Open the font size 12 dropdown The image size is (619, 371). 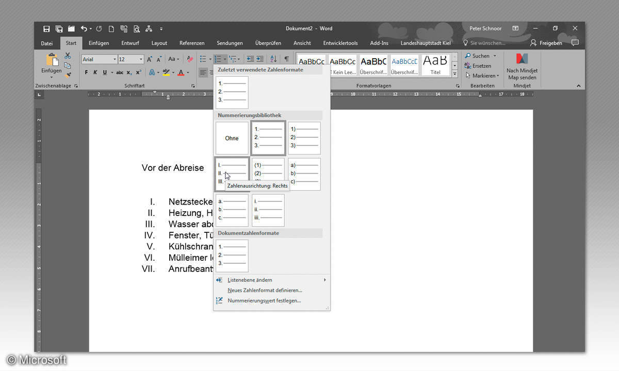(x=141, y=59)
